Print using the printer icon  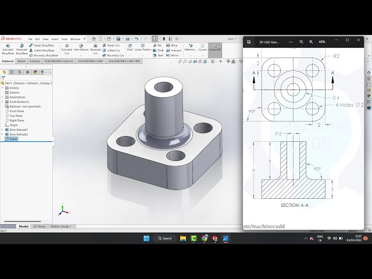point(127,39)
